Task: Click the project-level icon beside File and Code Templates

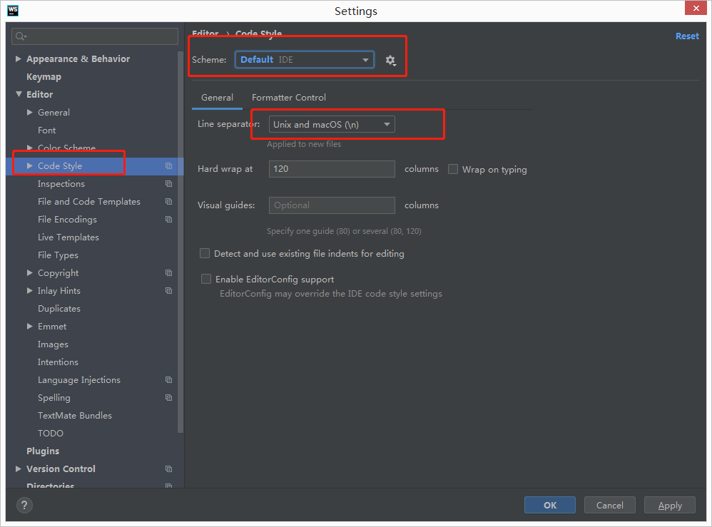Action: tap(169, 202)
